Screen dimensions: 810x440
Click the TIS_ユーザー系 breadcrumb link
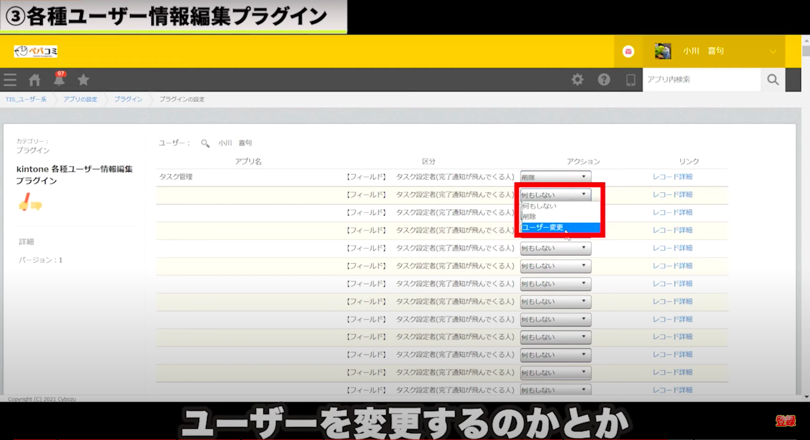pyautogui.click(x=26, y=100)
